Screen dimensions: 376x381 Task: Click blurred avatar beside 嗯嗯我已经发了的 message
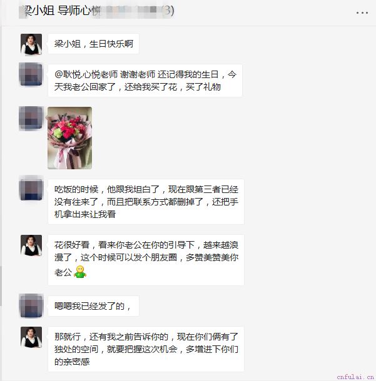coord(31,306)
